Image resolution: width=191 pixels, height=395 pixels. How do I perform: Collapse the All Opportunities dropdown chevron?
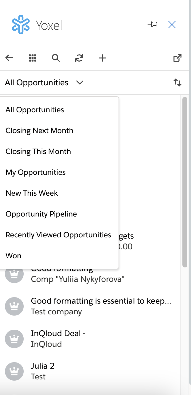coord(80,82)
